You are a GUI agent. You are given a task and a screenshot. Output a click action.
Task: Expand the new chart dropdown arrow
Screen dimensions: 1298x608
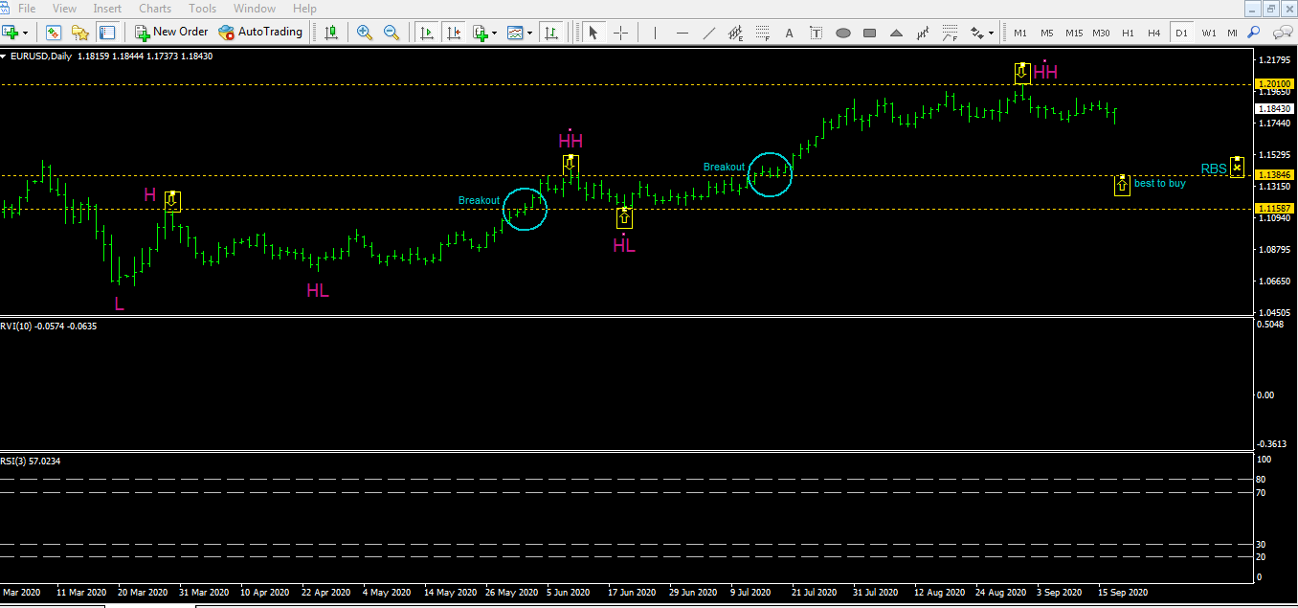[26, 33]
